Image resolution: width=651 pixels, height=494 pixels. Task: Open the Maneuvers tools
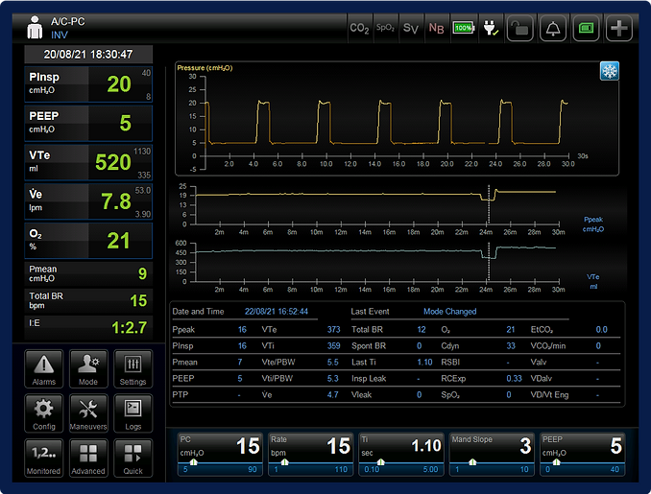pos(88,413)
